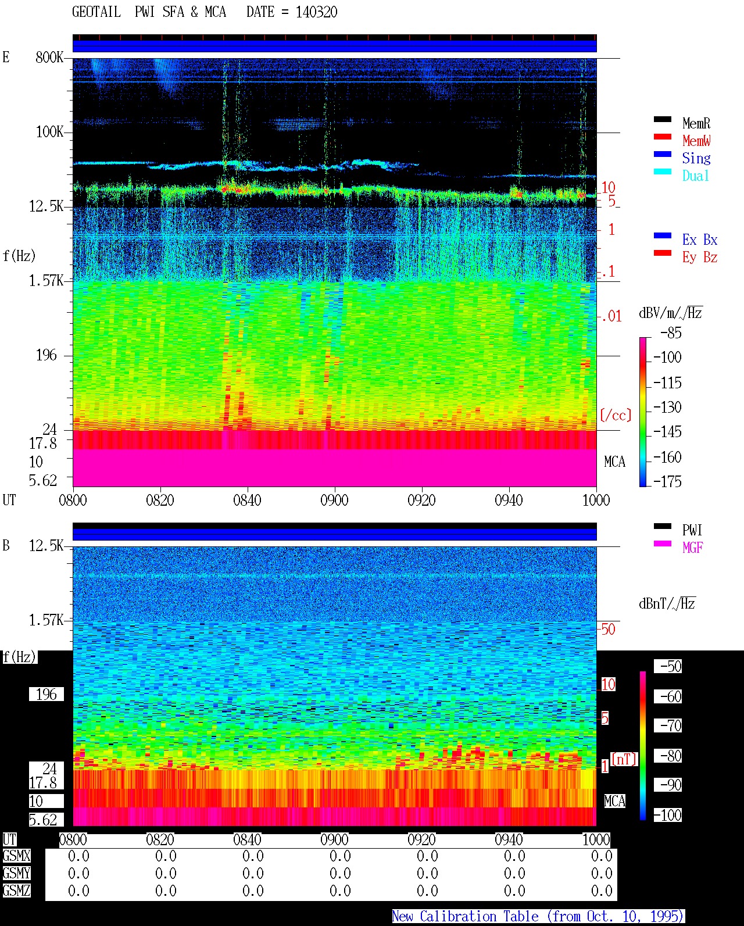744x926 pixels.
Task: Click the cyan Dual legend swatch
Action: pos(663,171)
